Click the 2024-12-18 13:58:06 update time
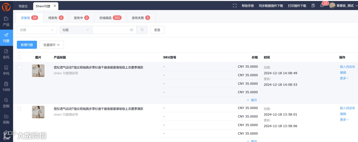Image resolution: width=358 pixels, height=142 pixels. click(x=280, y=126)
